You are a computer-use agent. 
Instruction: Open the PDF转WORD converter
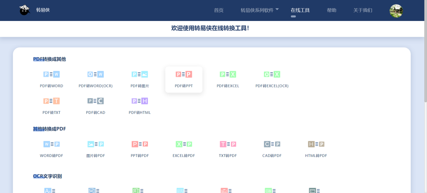(x=52, y=79)
